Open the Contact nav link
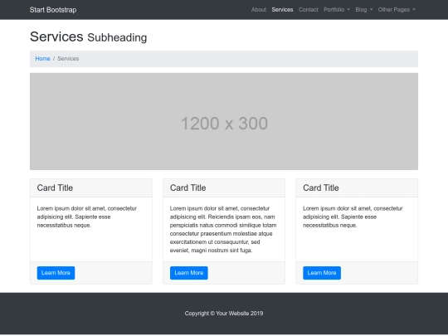Viewport: 448px width, 336px height. [309, 10]
